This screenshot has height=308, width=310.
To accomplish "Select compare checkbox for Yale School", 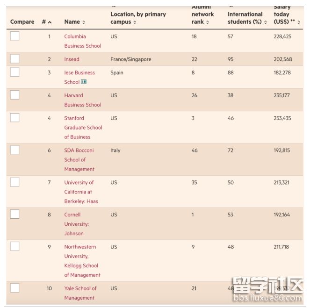I will [x=15, y=288].
